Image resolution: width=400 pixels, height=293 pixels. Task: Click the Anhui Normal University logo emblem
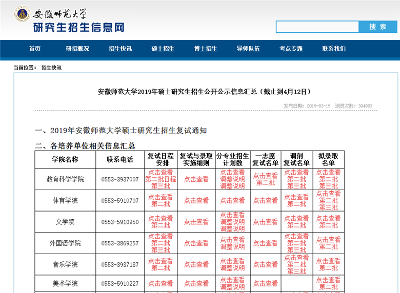click(x=22, y=14)
